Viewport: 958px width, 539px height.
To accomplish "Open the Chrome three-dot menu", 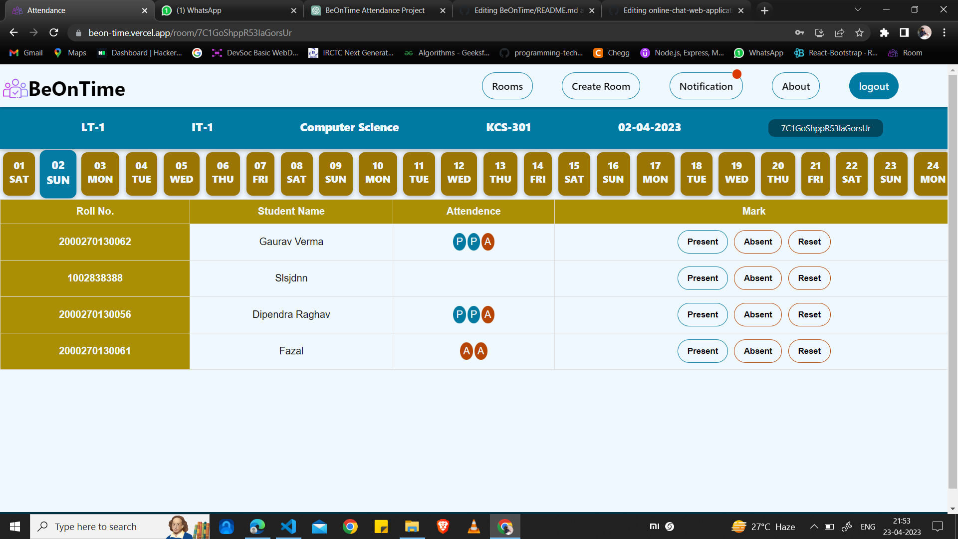I will [944, 33].
